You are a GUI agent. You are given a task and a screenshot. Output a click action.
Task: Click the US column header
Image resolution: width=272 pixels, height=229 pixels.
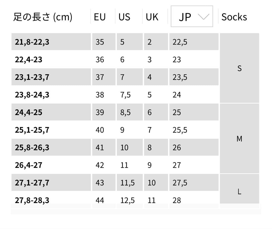(x=124, y=17)
